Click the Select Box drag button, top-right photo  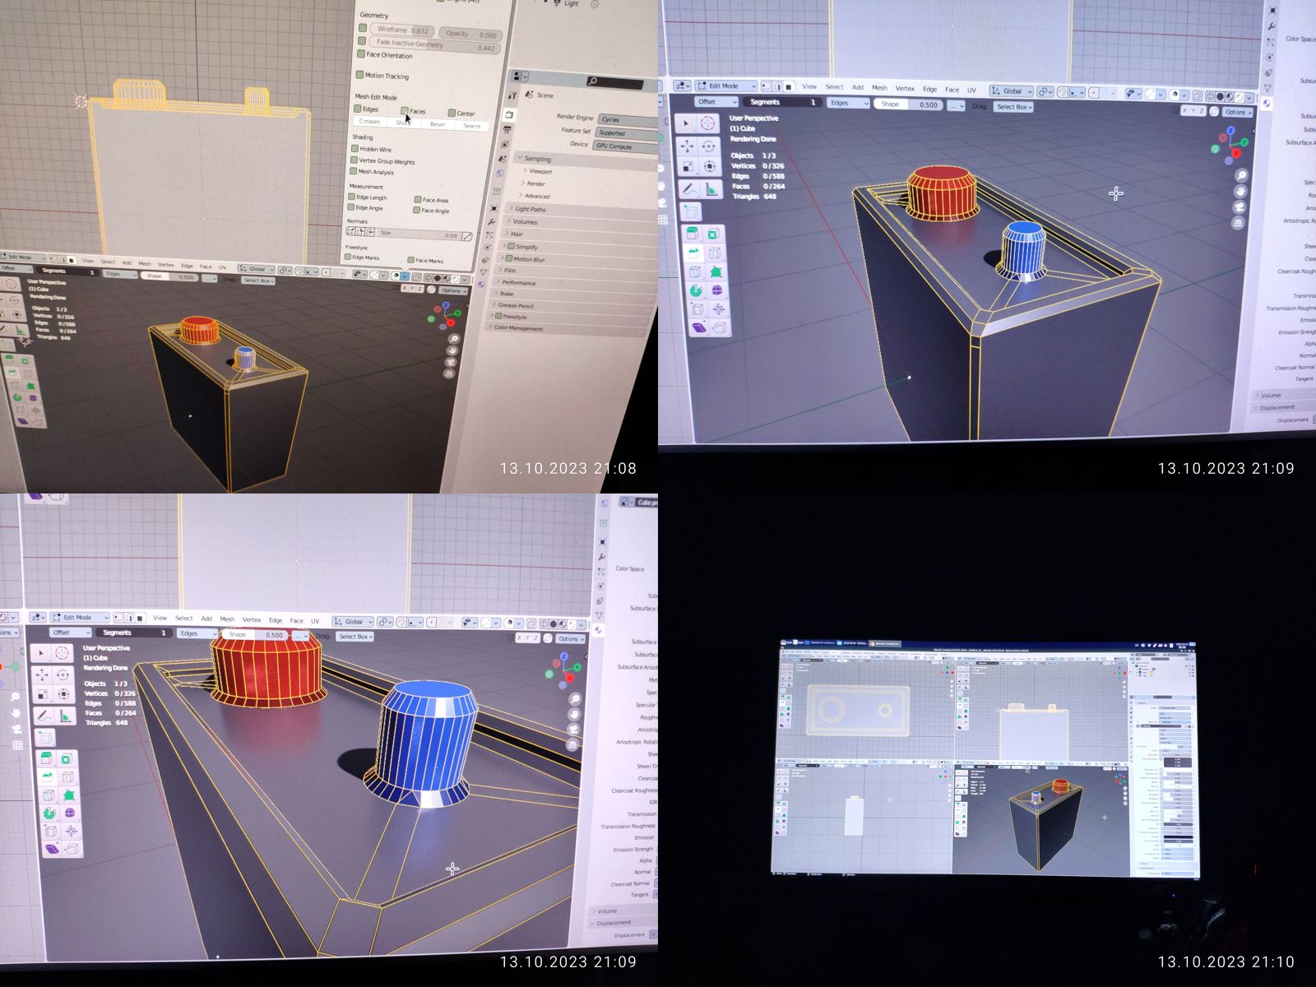click(x=1013, y=107)
